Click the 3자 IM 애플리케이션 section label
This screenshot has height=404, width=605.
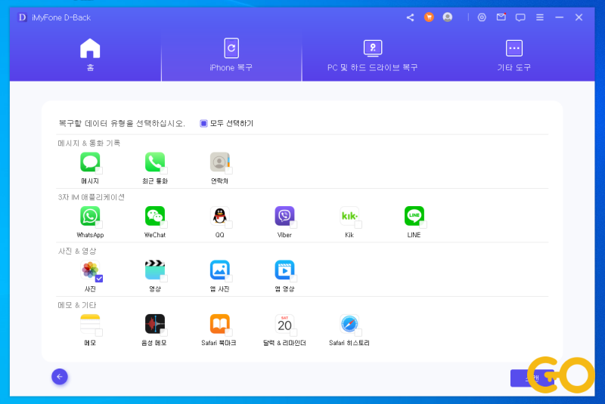(x=92, y=197)
